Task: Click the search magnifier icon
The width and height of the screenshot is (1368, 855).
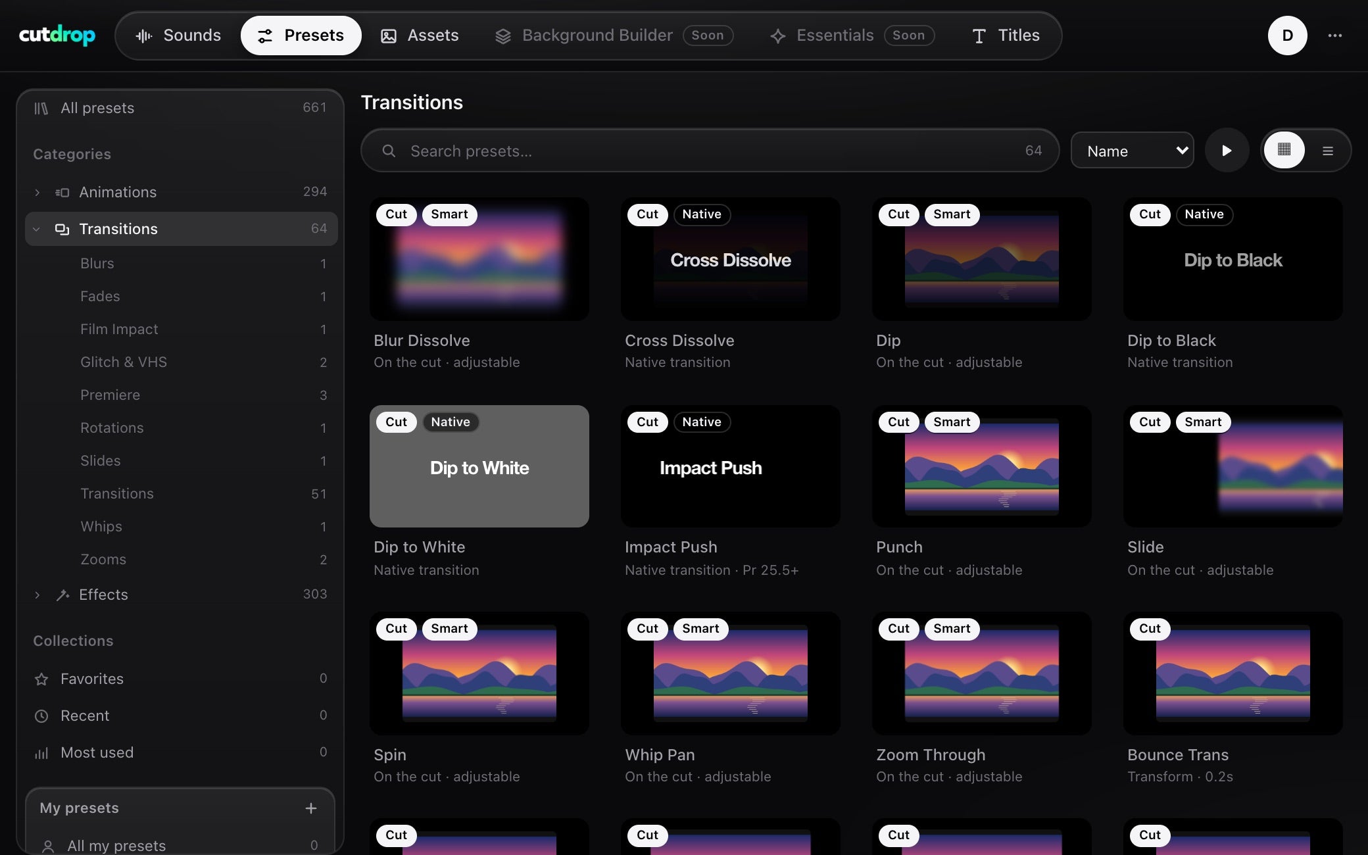Action: tap(389, 151)
